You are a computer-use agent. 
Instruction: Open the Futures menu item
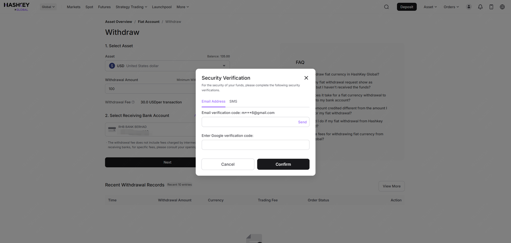[104, 7]
